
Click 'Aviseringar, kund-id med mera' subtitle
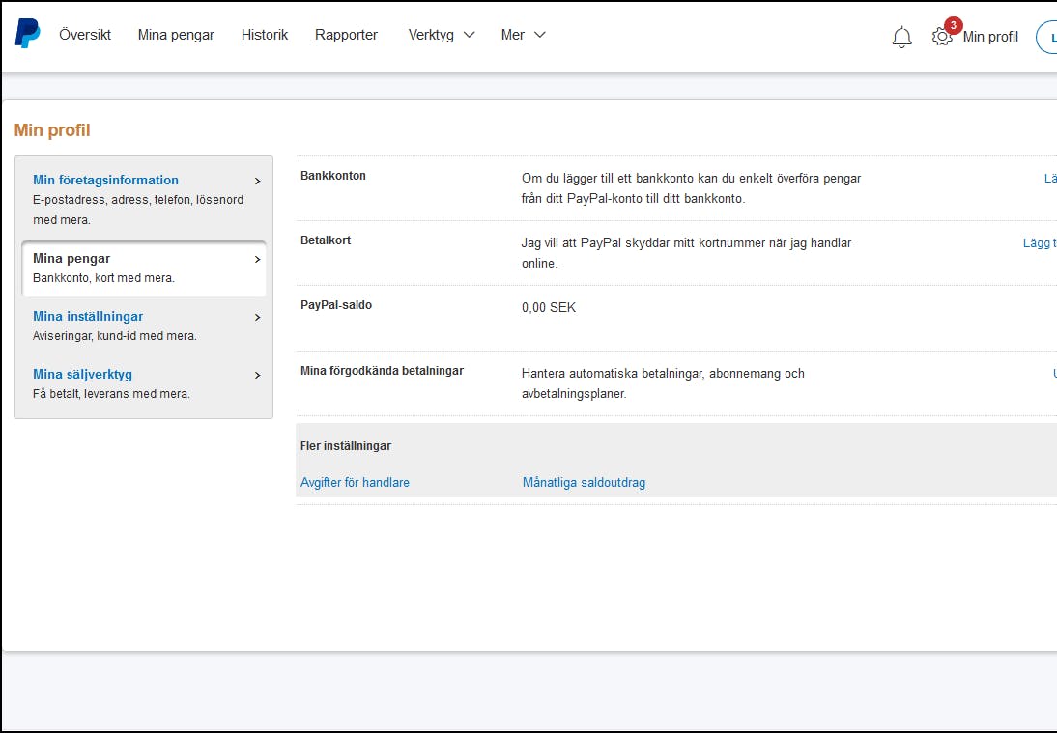pyautogui.click(x=115, y=335)
